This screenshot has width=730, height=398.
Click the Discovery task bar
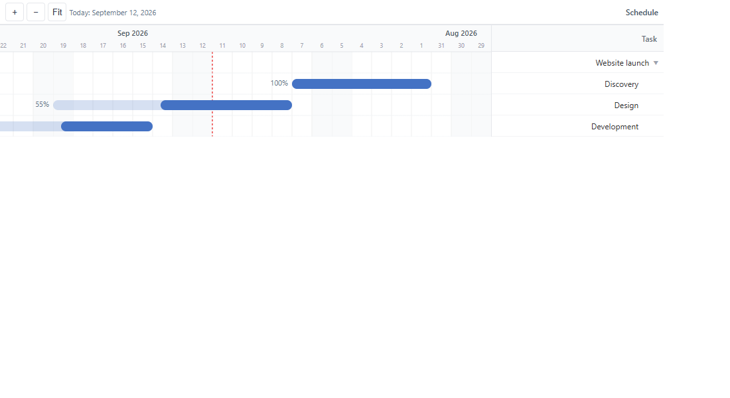click(362, 84)
